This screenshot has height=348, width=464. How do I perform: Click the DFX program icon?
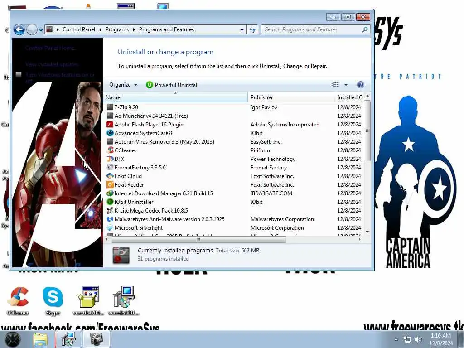click(110, 159)
